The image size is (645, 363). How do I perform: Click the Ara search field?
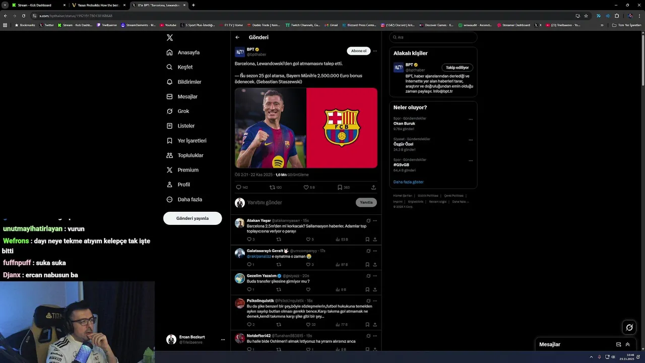coord(433,37)
